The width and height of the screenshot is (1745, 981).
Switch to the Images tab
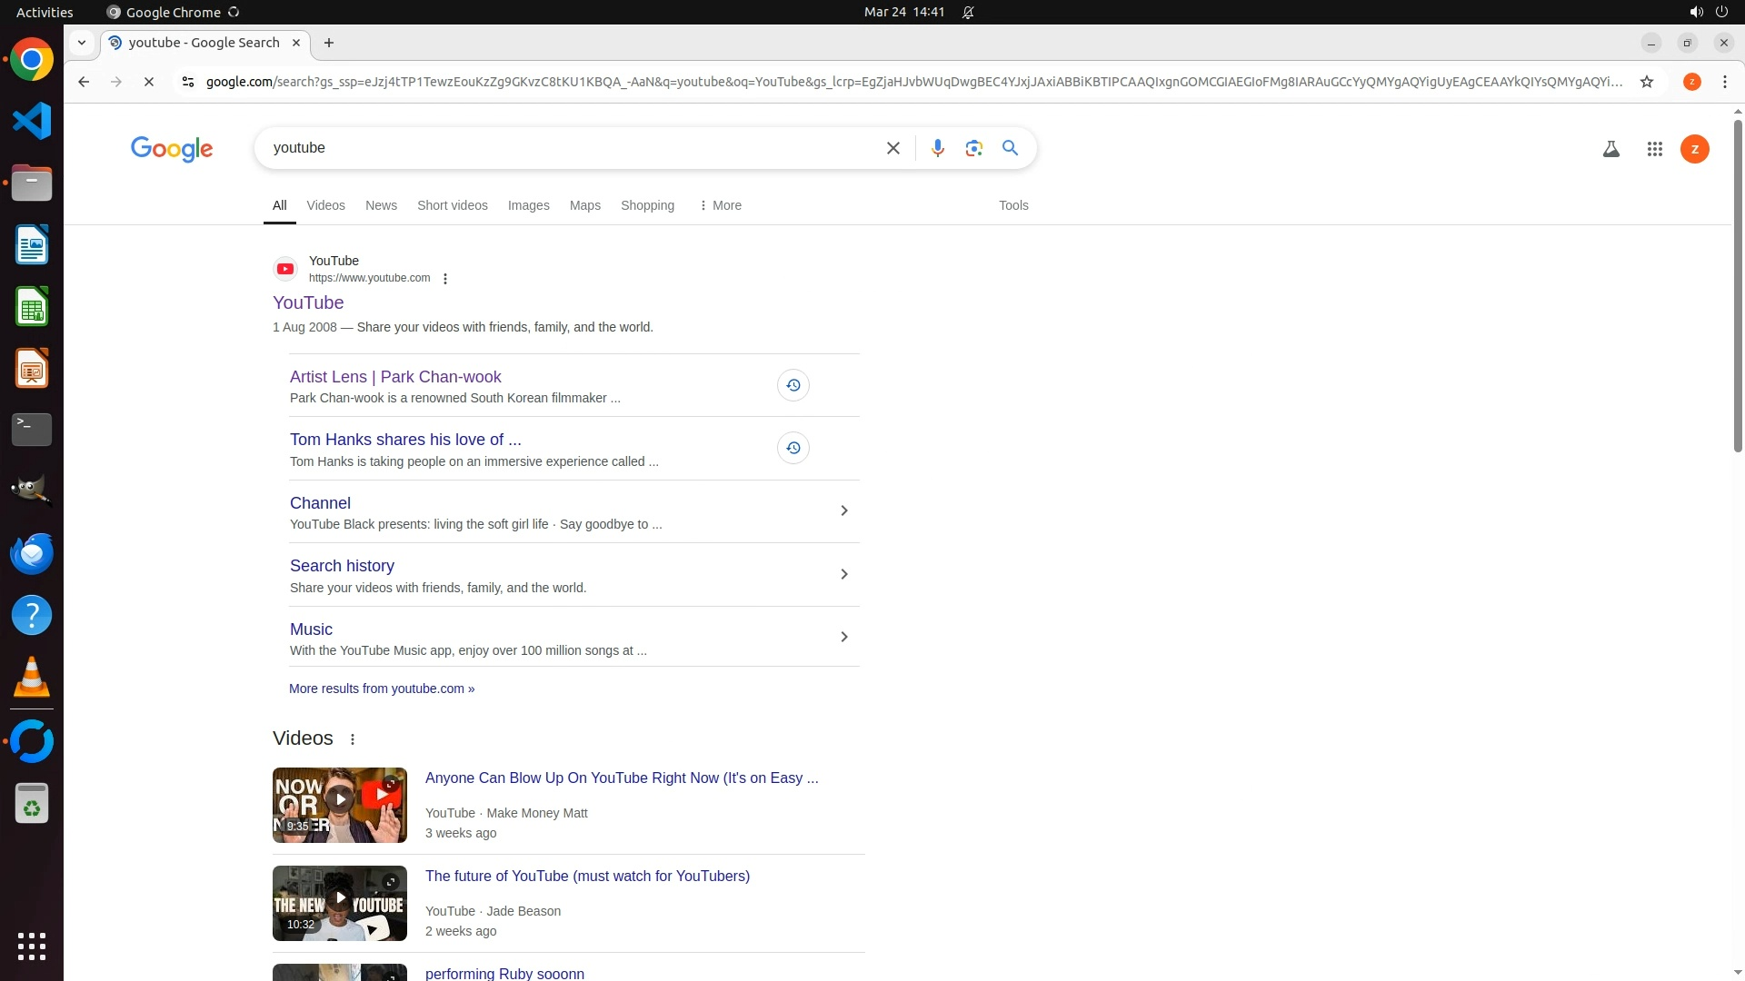(528, 205)
